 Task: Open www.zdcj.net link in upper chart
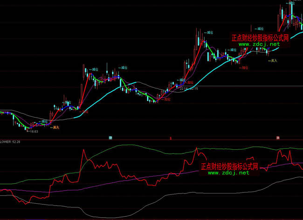259,44
